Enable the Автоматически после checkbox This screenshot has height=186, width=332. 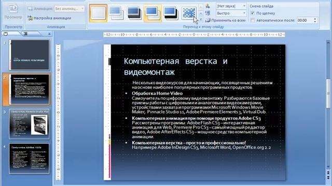coord(253,20)
